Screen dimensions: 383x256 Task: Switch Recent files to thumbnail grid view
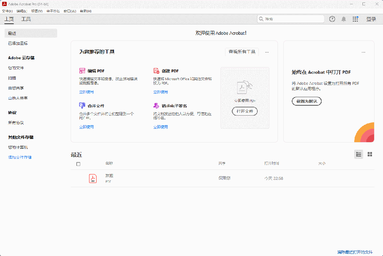pos(370,154)
